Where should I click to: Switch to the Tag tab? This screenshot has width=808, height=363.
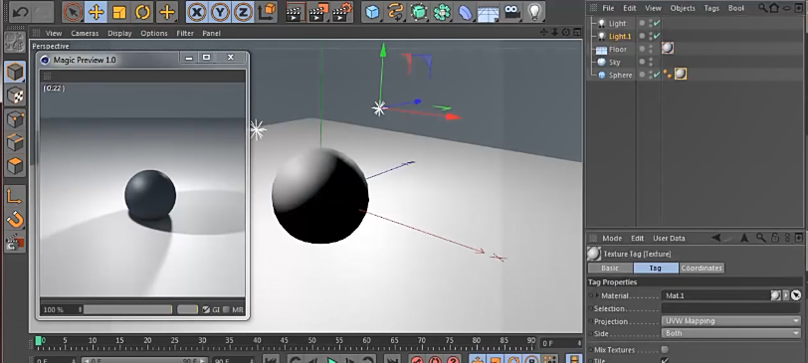[x=656, y=269]
